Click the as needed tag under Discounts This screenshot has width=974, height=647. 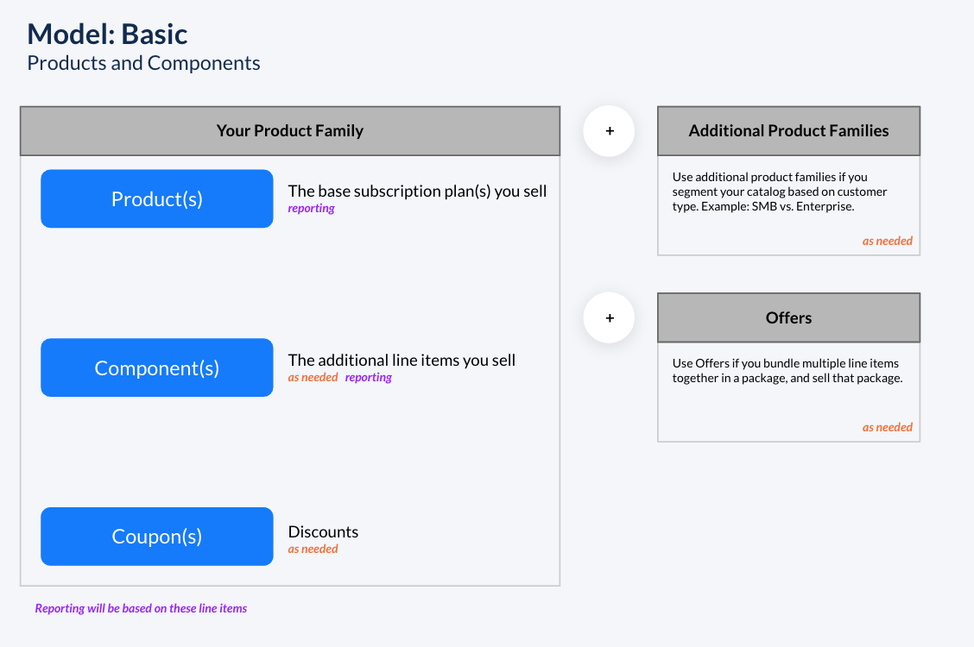(313, 550)
